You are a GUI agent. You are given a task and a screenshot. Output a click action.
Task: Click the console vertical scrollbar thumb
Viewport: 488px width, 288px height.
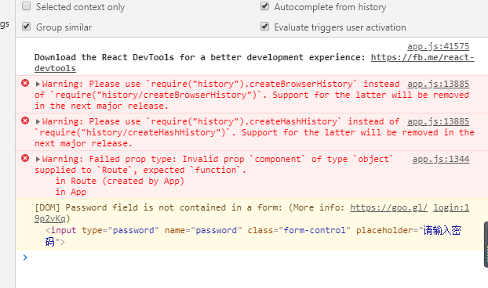click(x=486, y=244)
